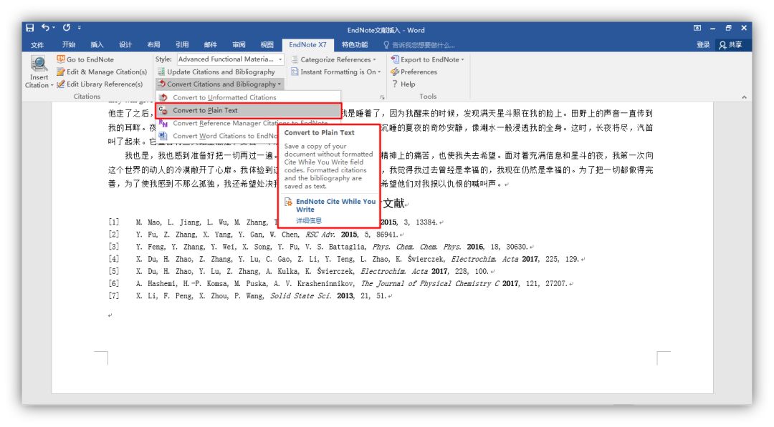Expand the Style dropdown list
Screen dimensions: 774x427
pos(280,59)
